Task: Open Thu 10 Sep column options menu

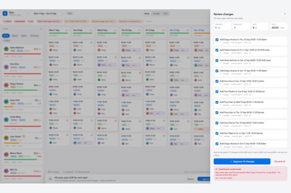Action: pos(139,30)
